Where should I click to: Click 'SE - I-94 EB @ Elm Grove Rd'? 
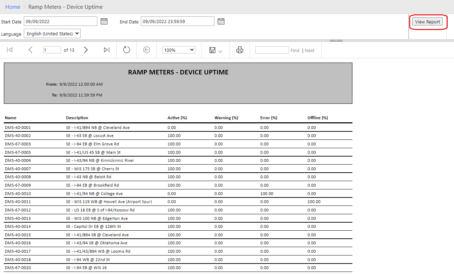(92, 144)
